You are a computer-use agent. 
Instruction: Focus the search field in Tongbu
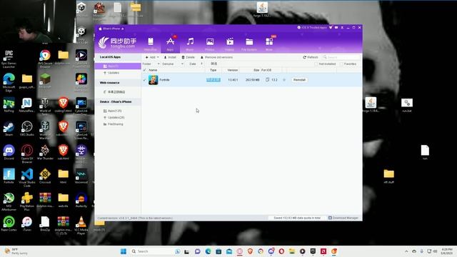coord(341,57)
